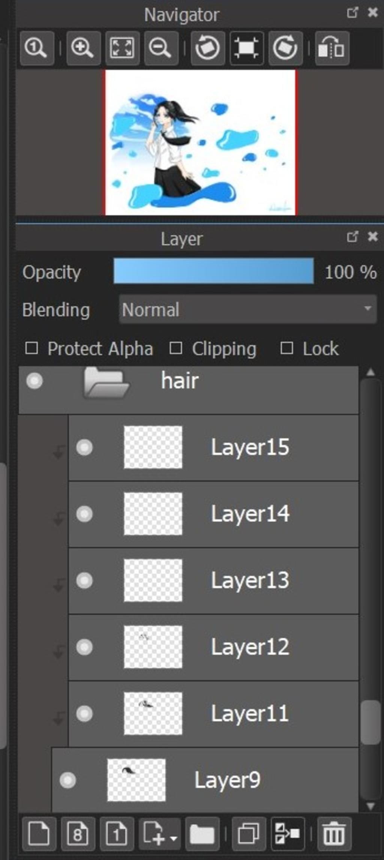This screenshot has height=860, width=384.
Task: Click the Opacity slider bar
Action: (213, 271)
